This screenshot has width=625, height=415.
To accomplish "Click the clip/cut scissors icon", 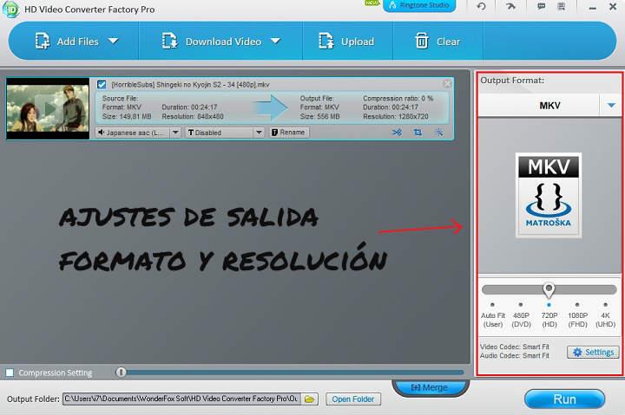I will 397,133.
